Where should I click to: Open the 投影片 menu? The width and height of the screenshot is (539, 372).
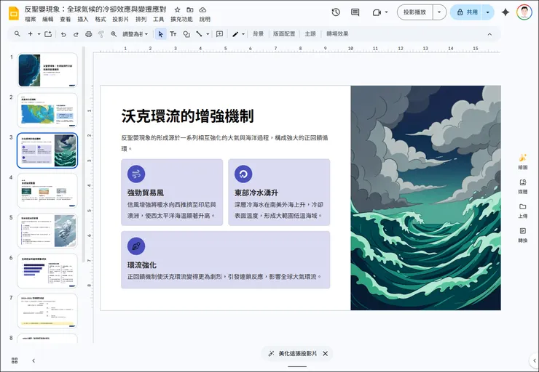coord(121,19)
